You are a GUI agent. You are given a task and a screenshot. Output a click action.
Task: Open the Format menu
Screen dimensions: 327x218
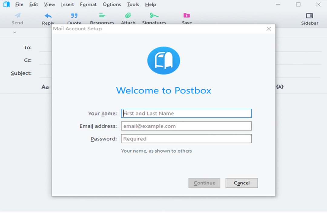click(x=88, y=4)
